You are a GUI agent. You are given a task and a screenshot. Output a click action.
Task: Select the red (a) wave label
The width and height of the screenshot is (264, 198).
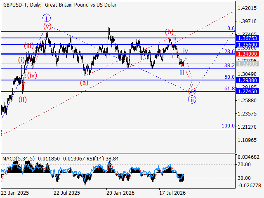tap(84, 83)
